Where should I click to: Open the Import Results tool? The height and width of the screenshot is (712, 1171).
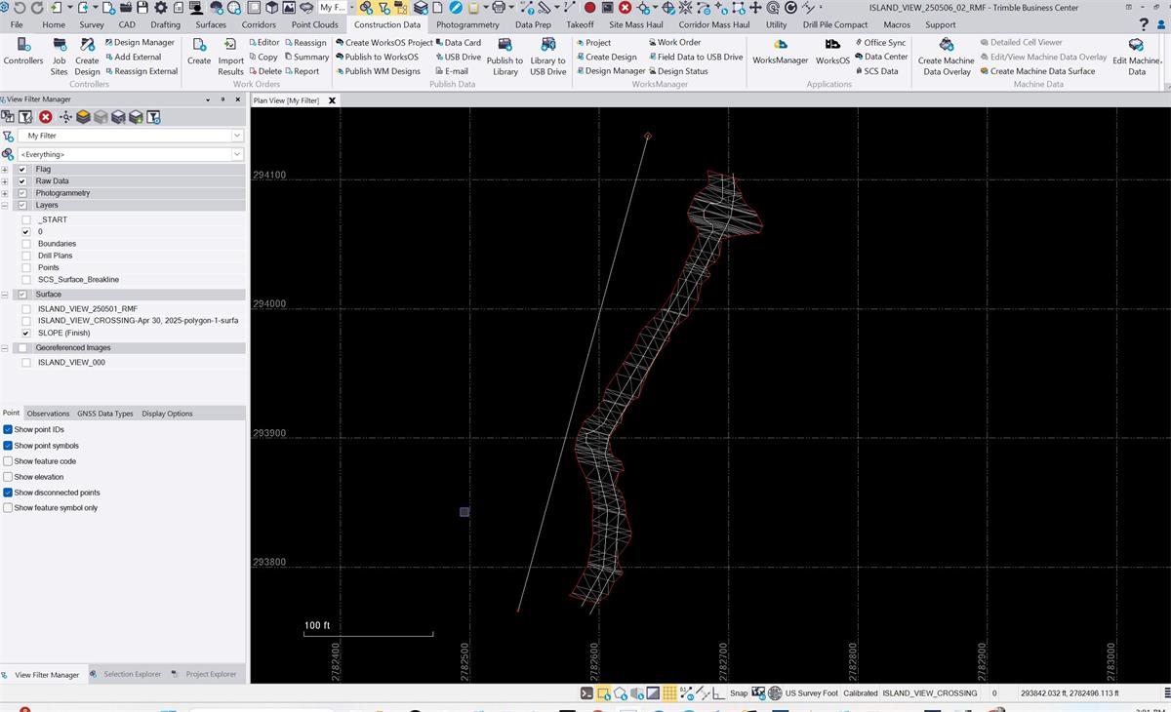(230, 57)
